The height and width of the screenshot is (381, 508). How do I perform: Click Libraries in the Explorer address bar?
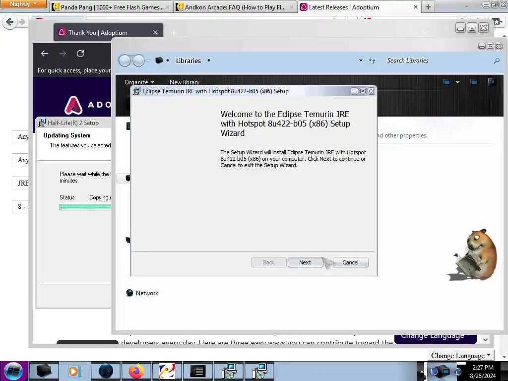tap(188, 61)
